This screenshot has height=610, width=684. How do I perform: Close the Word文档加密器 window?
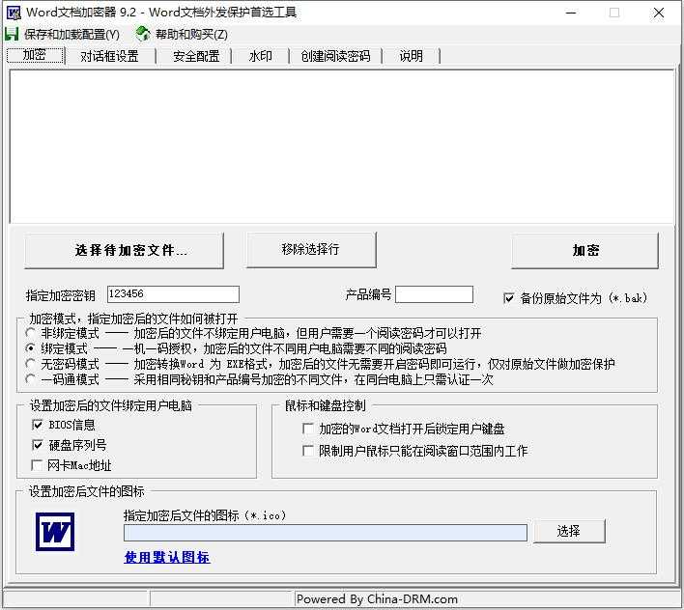tap(658, 13)
